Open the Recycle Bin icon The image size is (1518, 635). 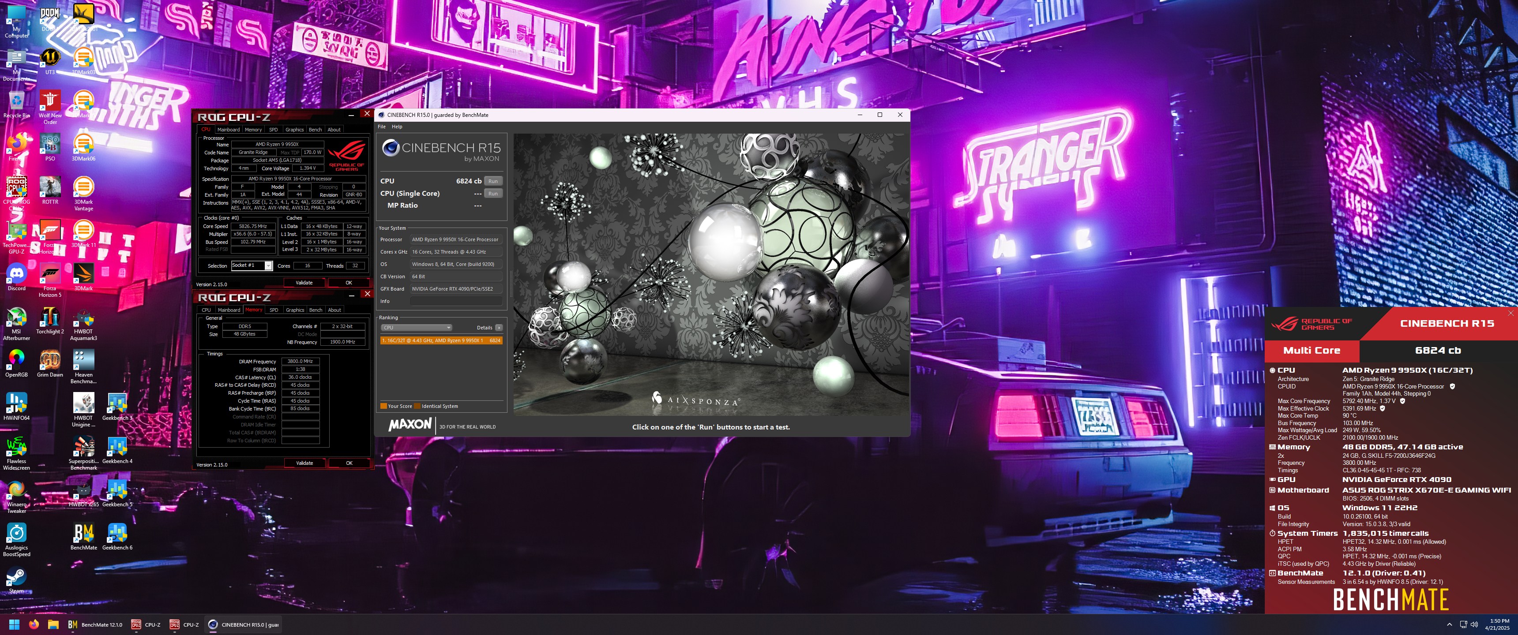tap(16, 105)
